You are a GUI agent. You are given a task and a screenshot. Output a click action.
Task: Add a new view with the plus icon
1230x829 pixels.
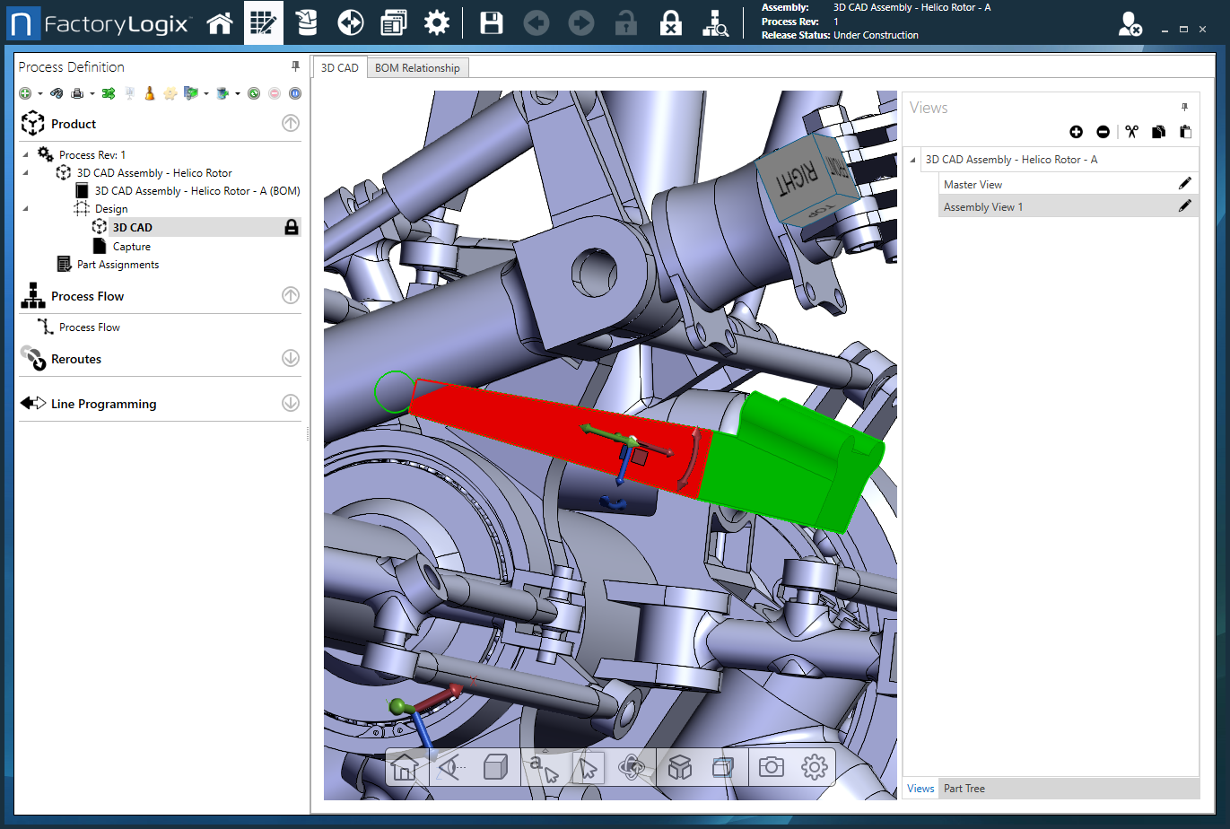click(1076, 131)
